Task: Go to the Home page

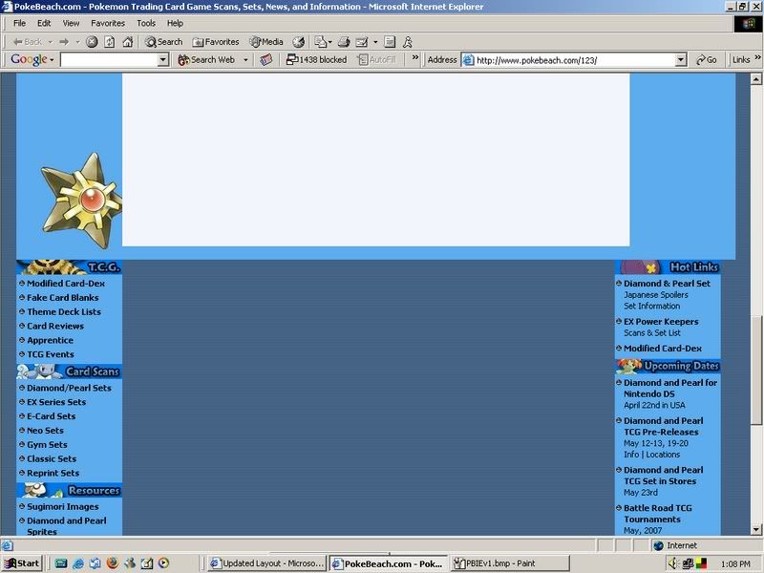Action: click(x=128, y=42)
